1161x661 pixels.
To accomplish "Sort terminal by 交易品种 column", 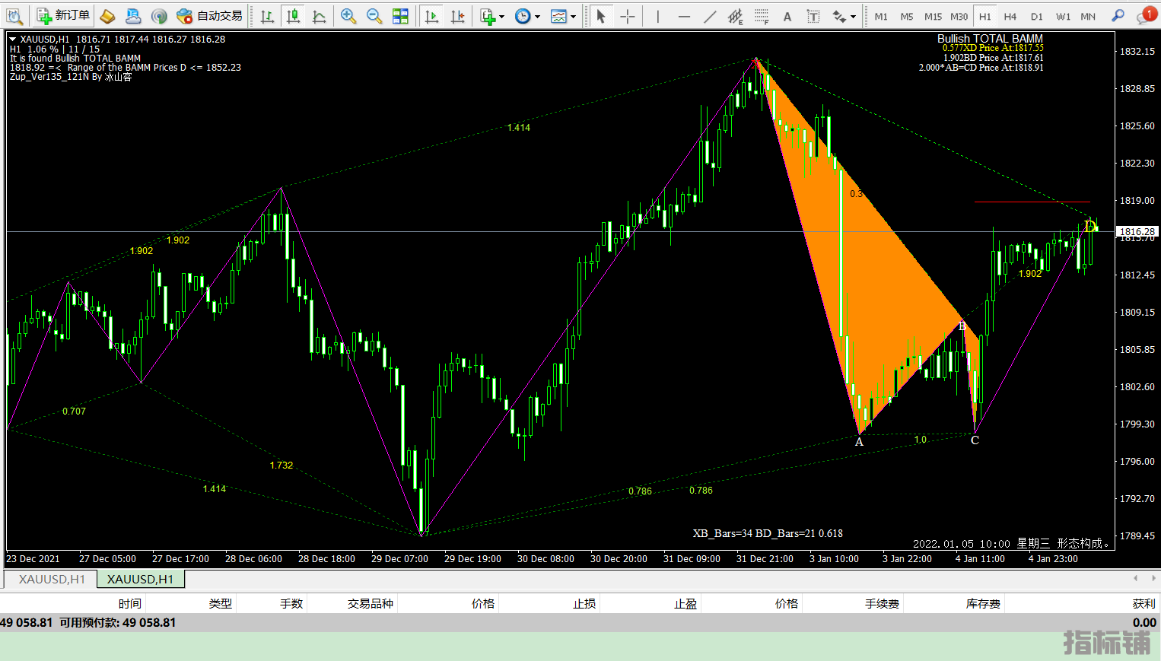I will pos(371,603).
